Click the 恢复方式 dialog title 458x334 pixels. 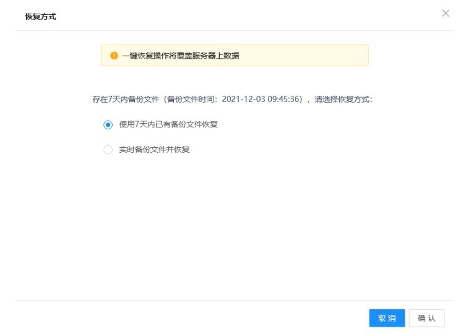coord(40,17)
